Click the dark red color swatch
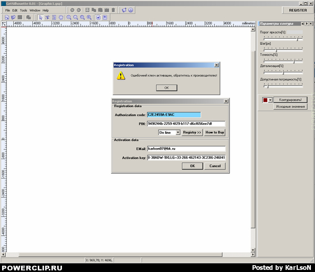Image resolution: width=315 pixels, height=272 pixels. pos(265,100)
